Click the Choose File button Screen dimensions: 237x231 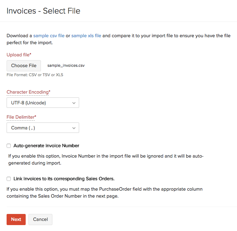click(24, 65)
